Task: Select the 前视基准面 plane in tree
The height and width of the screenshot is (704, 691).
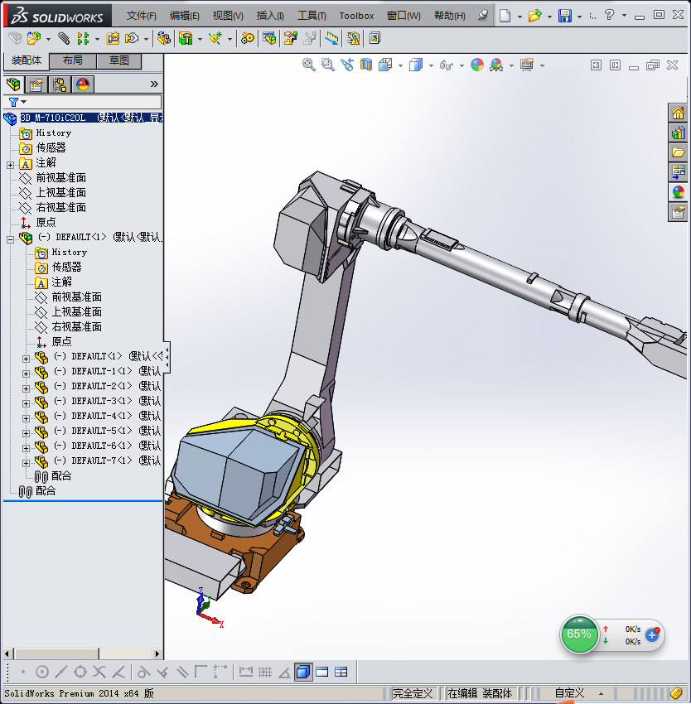Action: tap(60, 178)
